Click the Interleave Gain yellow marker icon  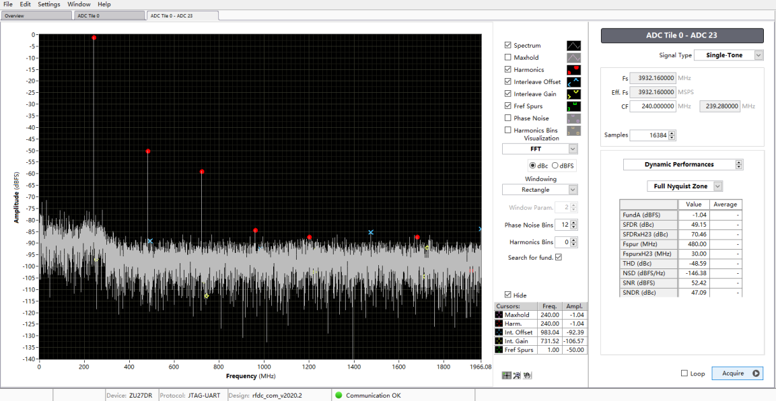point(573,94)
